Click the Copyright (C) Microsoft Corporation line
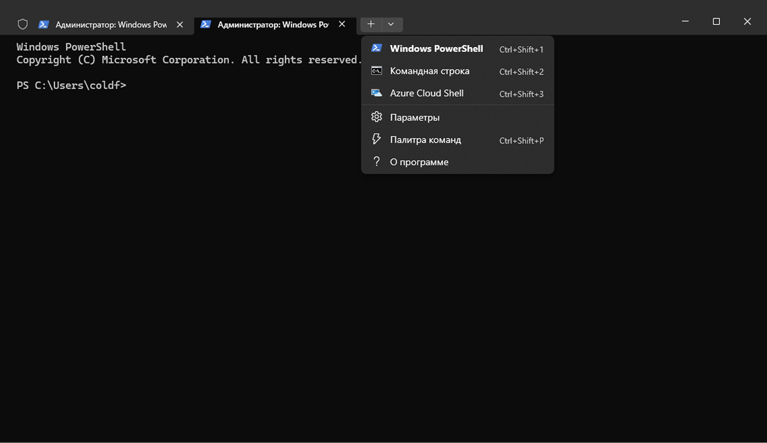The width and height of the screenshot is (767, 443). point(189,60)
